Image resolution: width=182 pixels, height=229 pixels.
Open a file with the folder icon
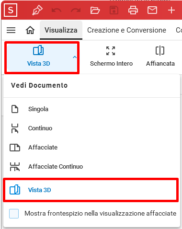pos(95,11)
